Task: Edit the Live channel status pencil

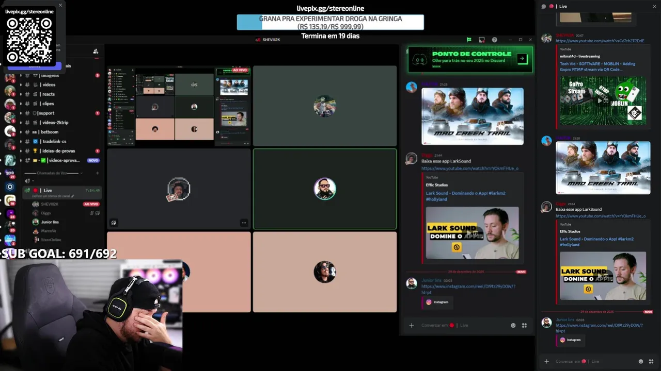Action: point(73,196)
